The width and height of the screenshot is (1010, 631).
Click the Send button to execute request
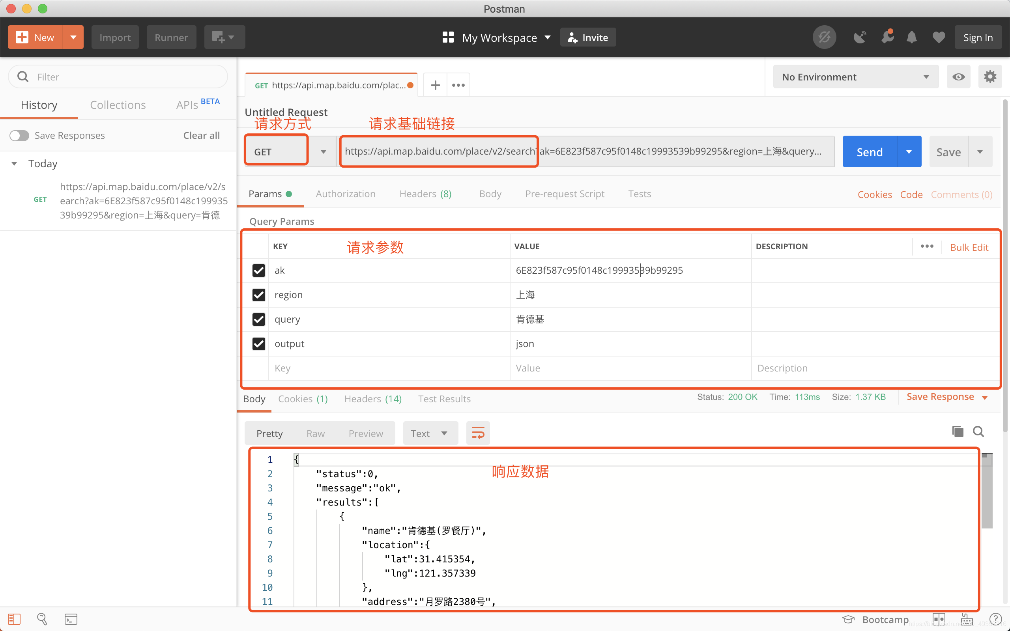pyautogui.click(x=870, y=151)
